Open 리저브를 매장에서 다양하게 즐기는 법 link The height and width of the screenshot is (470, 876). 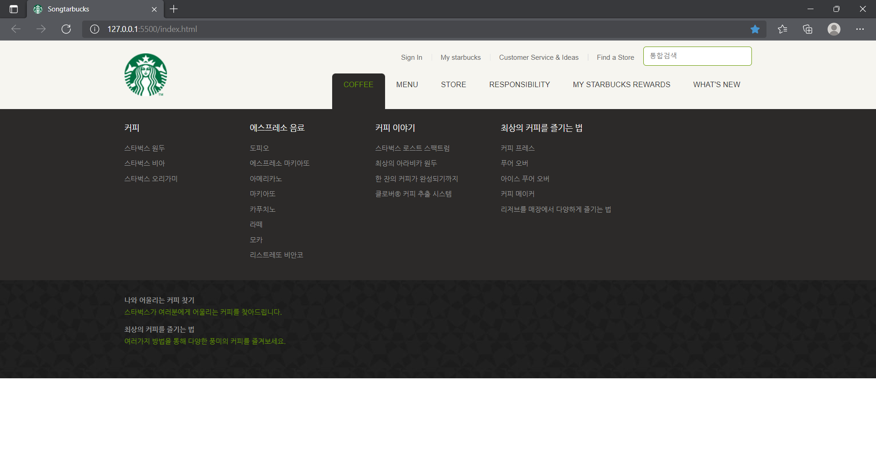click(556, 209)
